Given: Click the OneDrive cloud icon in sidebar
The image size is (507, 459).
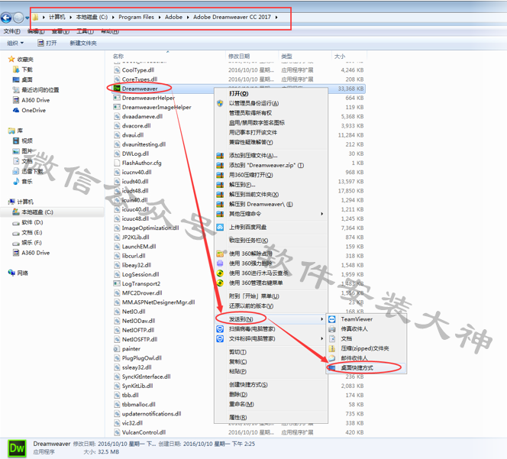Looking at the screenshot, I should [x=16, y=110].
